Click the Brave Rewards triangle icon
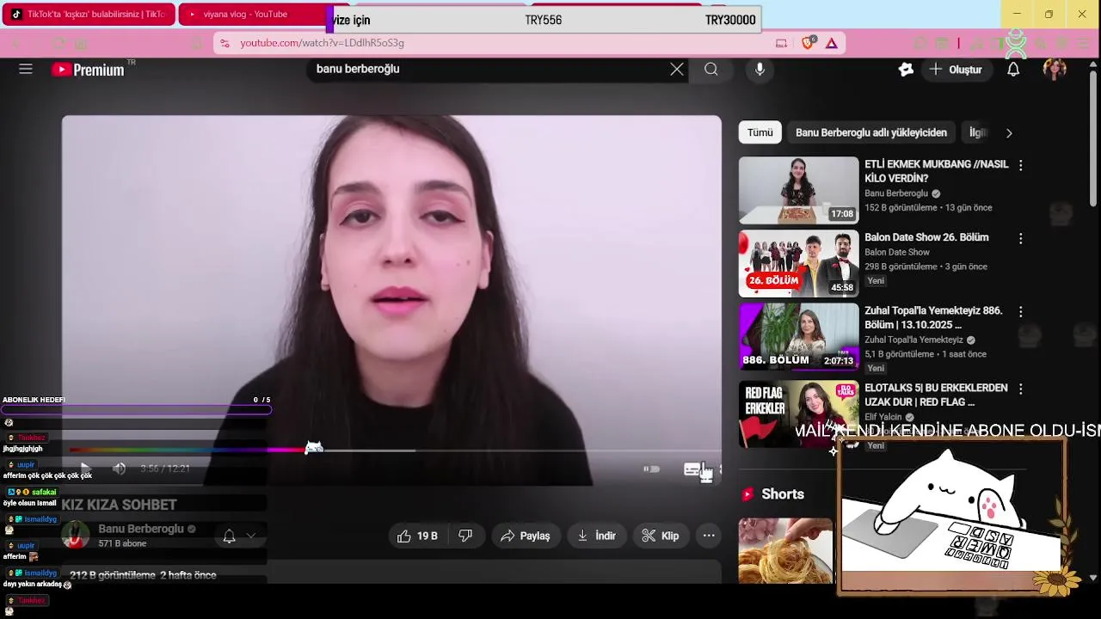 tap(831, 43)
